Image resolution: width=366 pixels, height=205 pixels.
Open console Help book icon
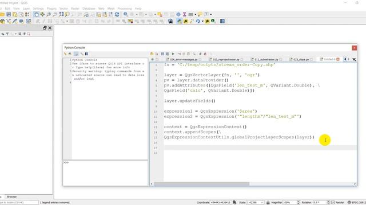click(x=86, y=54)
